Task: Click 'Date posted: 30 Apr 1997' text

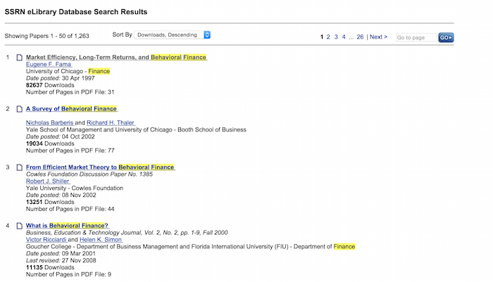Action: tap(60, 78)
